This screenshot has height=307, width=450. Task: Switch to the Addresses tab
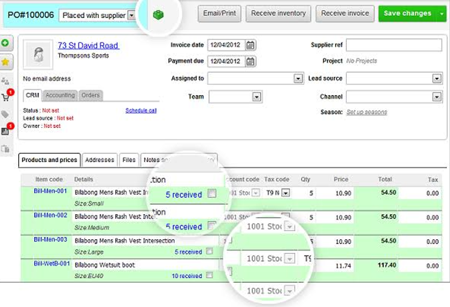tap(100, 160)
